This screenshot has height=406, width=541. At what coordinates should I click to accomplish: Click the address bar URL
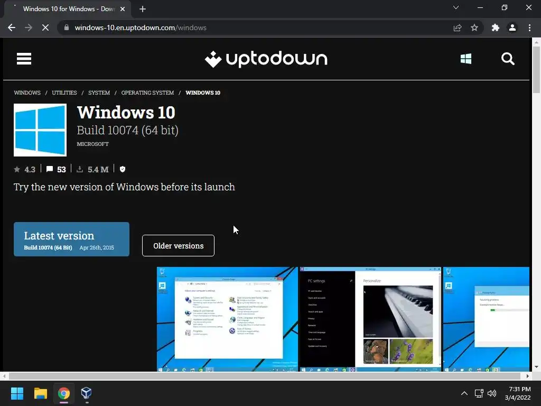click(141, 27)
